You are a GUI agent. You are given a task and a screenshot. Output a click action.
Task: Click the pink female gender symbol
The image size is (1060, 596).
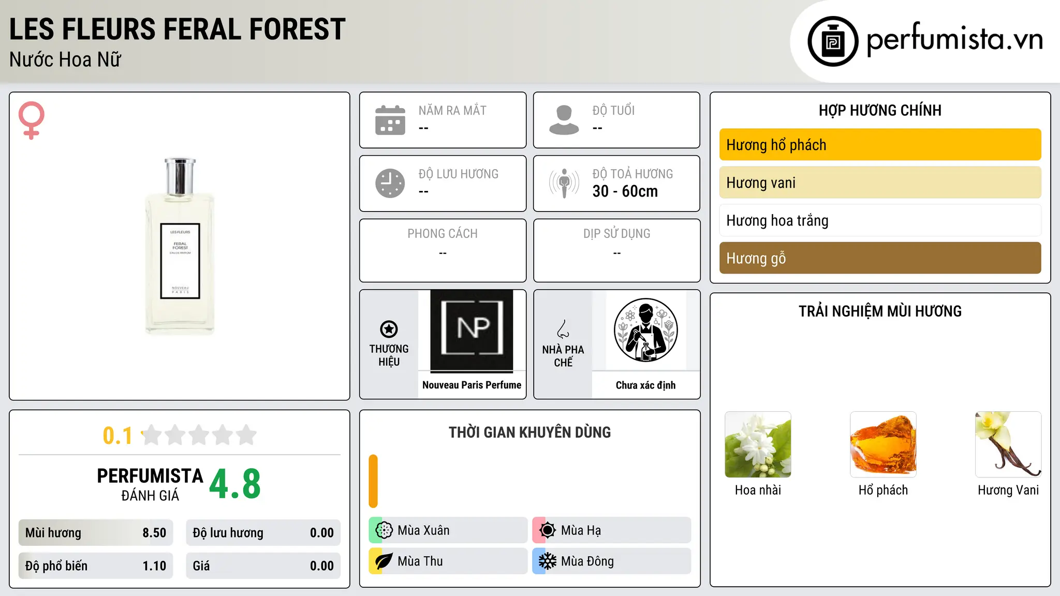pos(32,120)
